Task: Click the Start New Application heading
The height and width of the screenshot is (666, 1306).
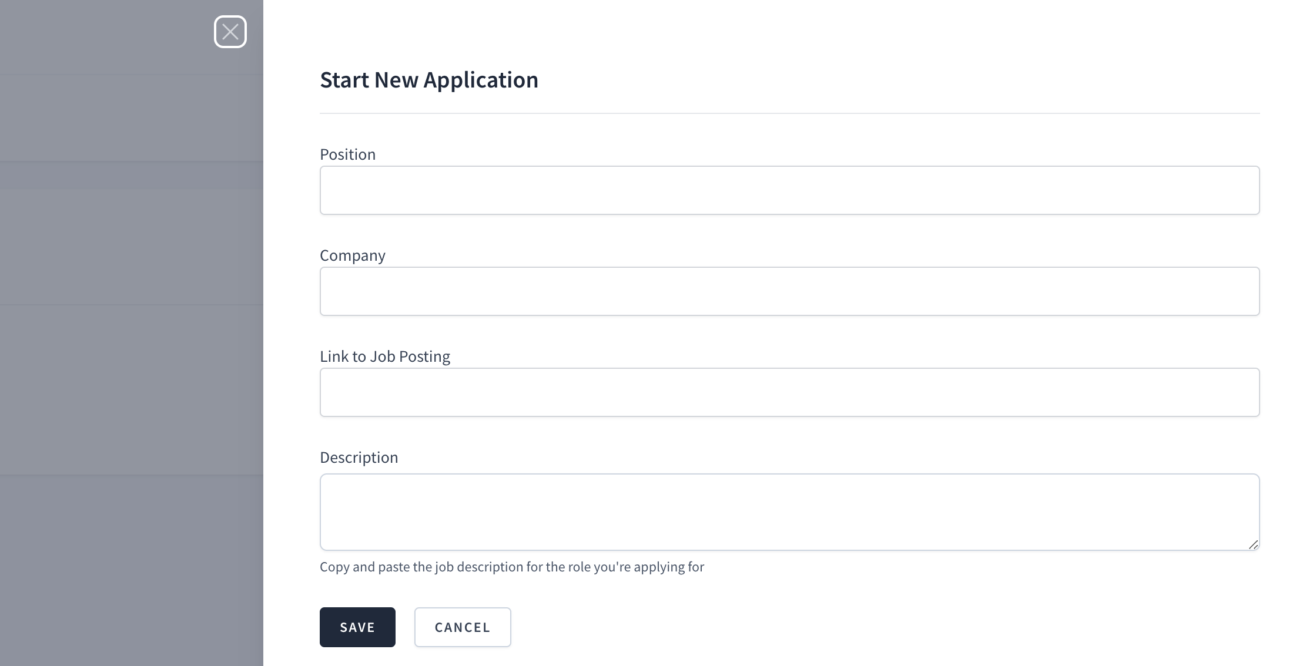Action: [429, 80]
